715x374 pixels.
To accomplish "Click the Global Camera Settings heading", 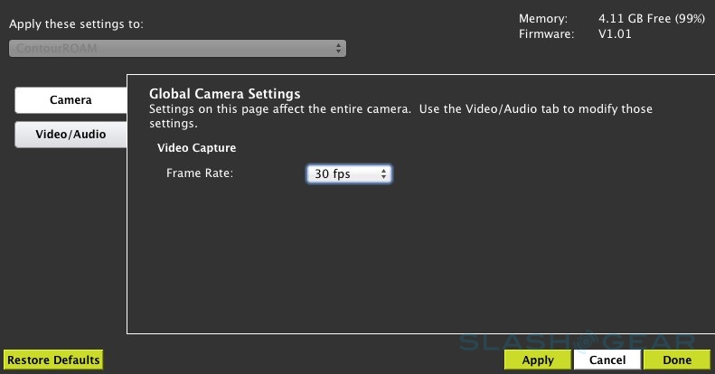I will [224, 93].
